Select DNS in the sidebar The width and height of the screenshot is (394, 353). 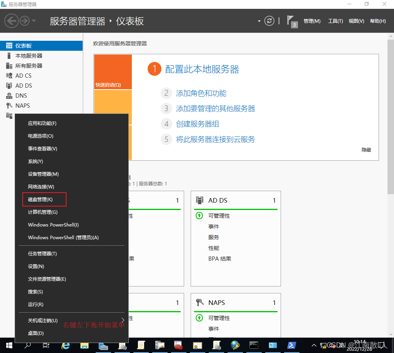pos(21,95)
